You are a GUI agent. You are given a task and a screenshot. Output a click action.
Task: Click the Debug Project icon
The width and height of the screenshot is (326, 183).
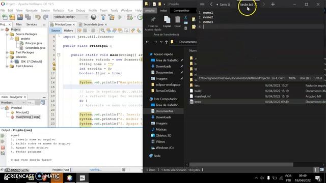tap(130, 17)
